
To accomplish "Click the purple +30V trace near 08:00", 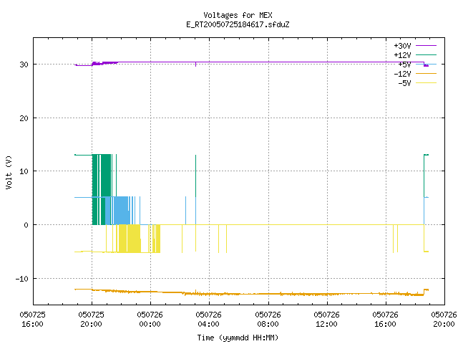I will [268, 62].
